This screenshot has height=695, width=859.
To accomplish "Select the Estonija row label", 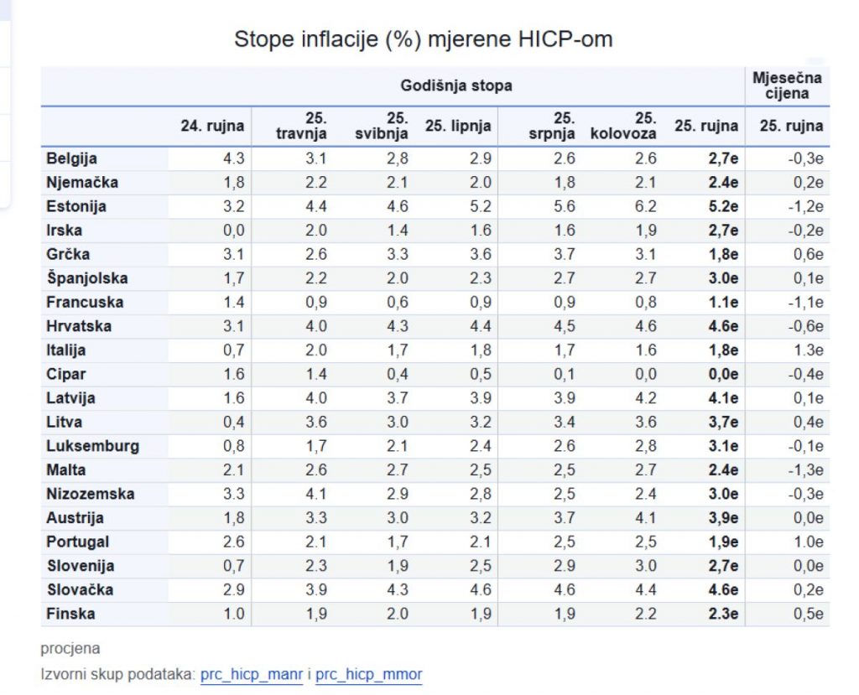I will [76, 206].
